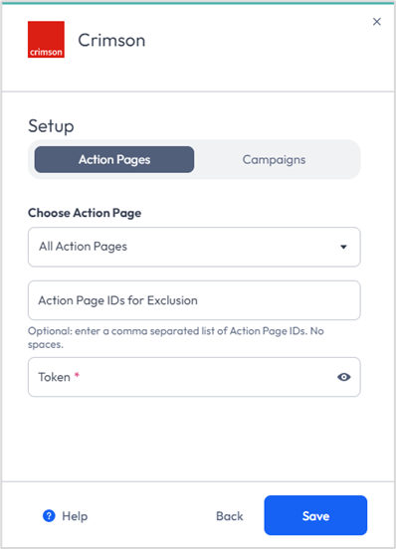
Task: Click the Setup heading
Action: coord(51,126)
